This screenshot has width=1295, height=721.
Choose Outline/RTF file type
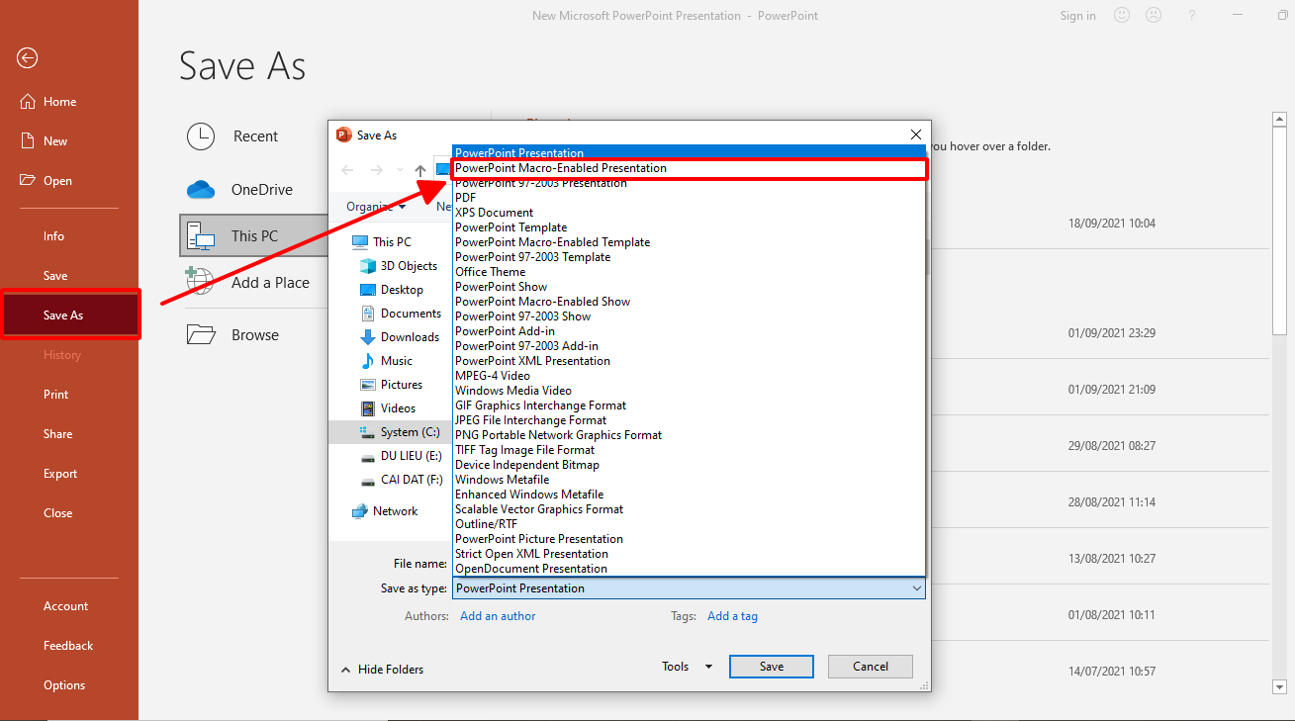pyautogui.click(x=690, y=524)
